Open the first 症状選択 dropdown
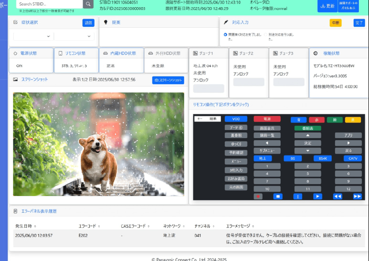369x261 pixels. click(x=33, y=36)
